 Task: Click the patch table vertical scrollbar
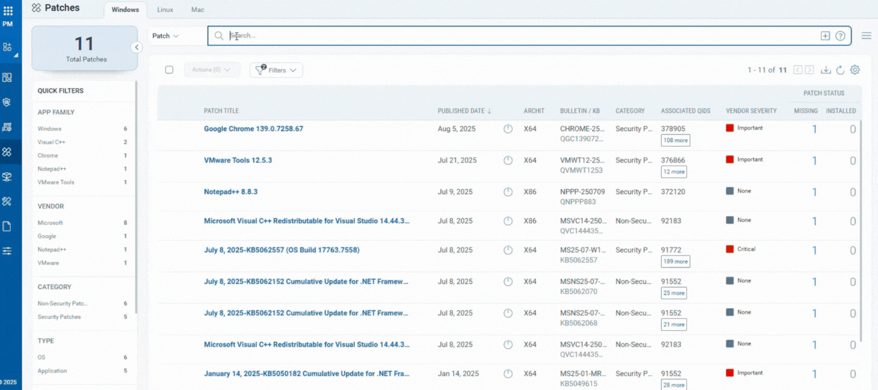coord(860,230)
